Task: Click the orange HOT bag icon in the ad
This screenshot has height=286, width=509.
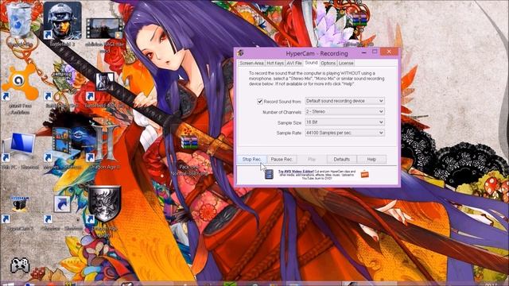Action: point(364,174)
